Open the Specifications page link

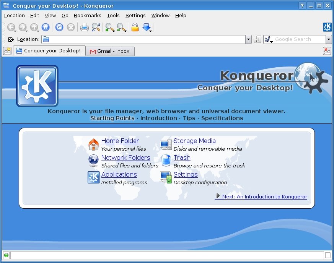[x=222, y=118]
